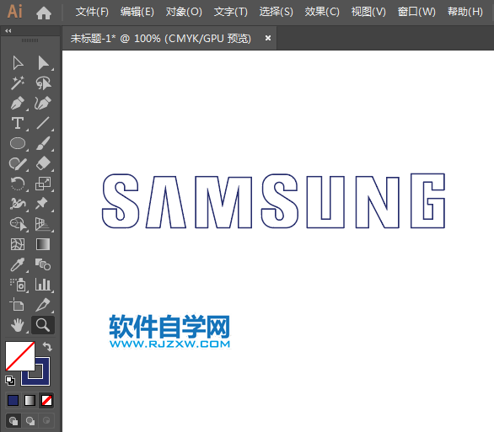Open the 效果(C) menu

pos(322,12)
